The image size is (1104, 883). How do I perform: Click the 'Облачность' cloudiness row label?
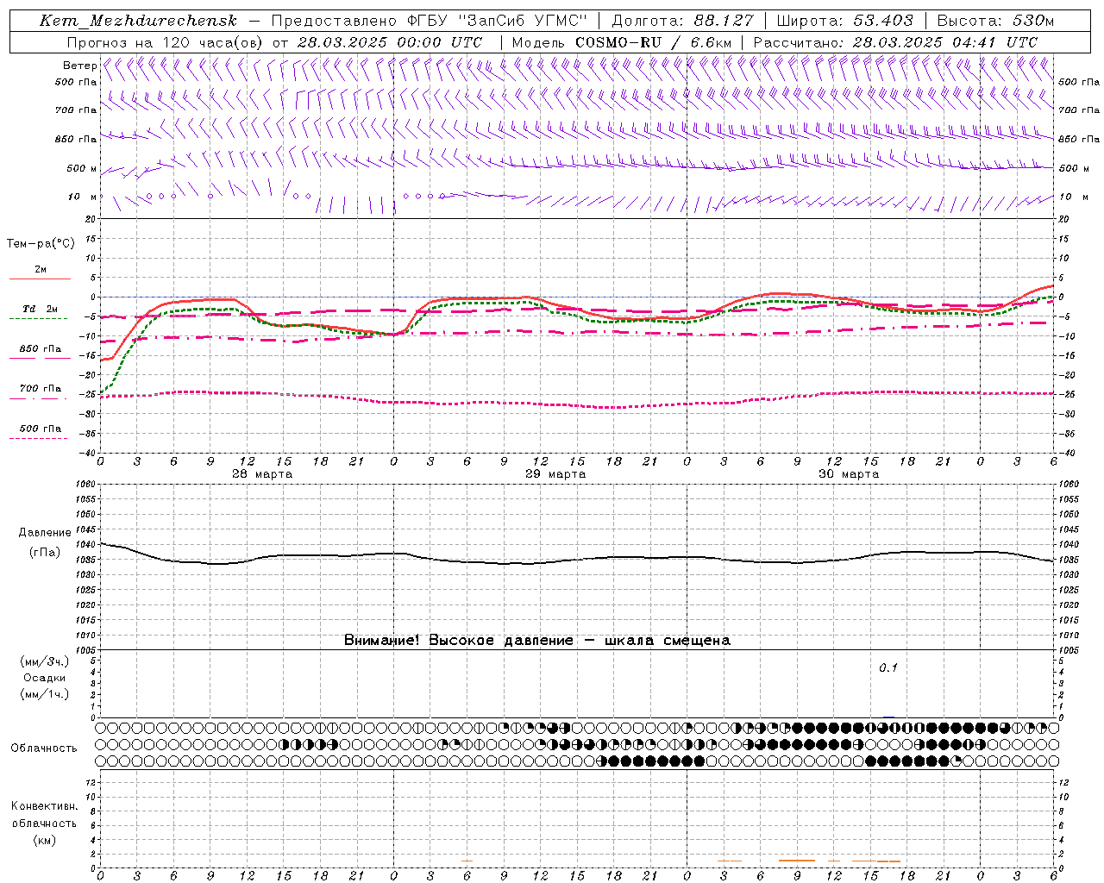(x=44, y=748)
